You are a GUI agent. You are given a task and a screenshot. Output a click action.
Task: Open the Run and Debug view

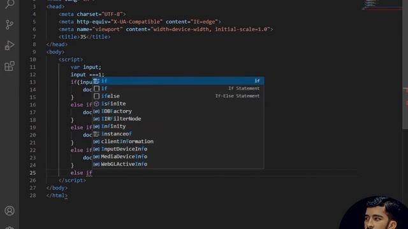pyautogui.click(x=10, y=45)
